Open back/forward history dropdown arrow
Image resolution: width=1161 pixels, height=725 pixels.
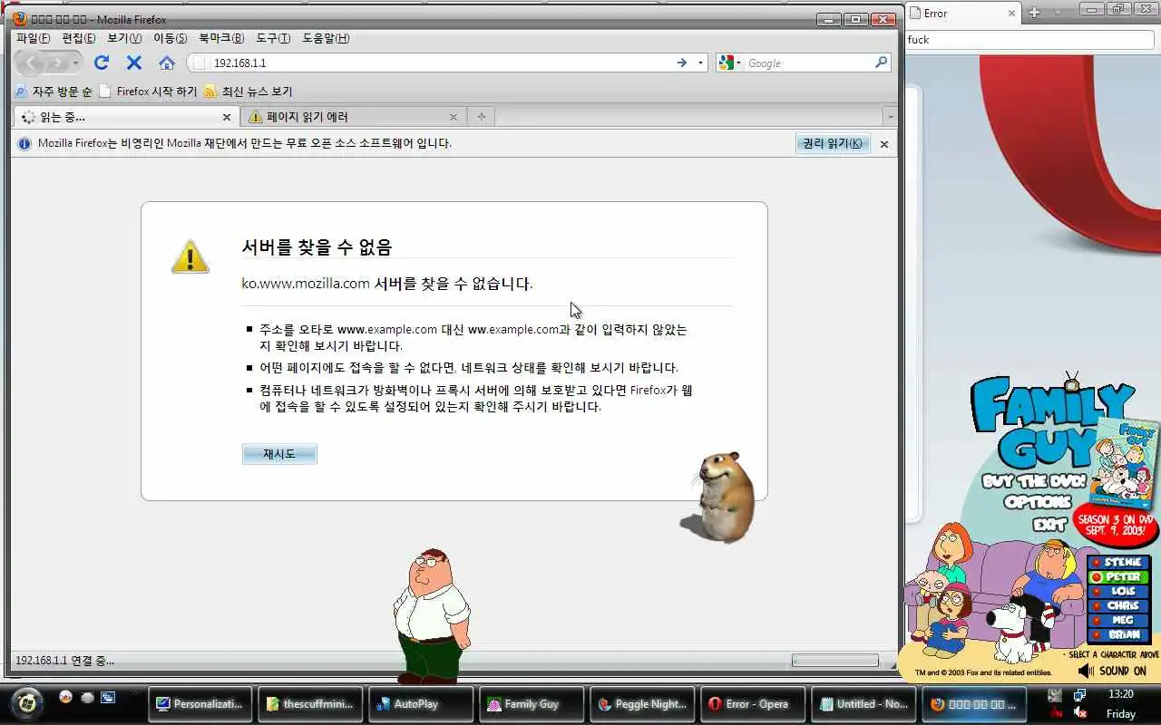(x=76, y=63)
